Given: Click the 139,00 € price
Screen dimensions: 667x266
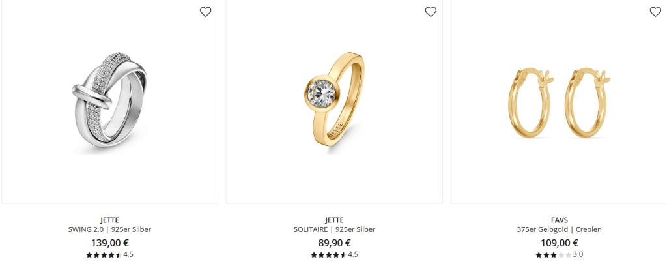Looking at the screenshot, I should click(109, 243).
